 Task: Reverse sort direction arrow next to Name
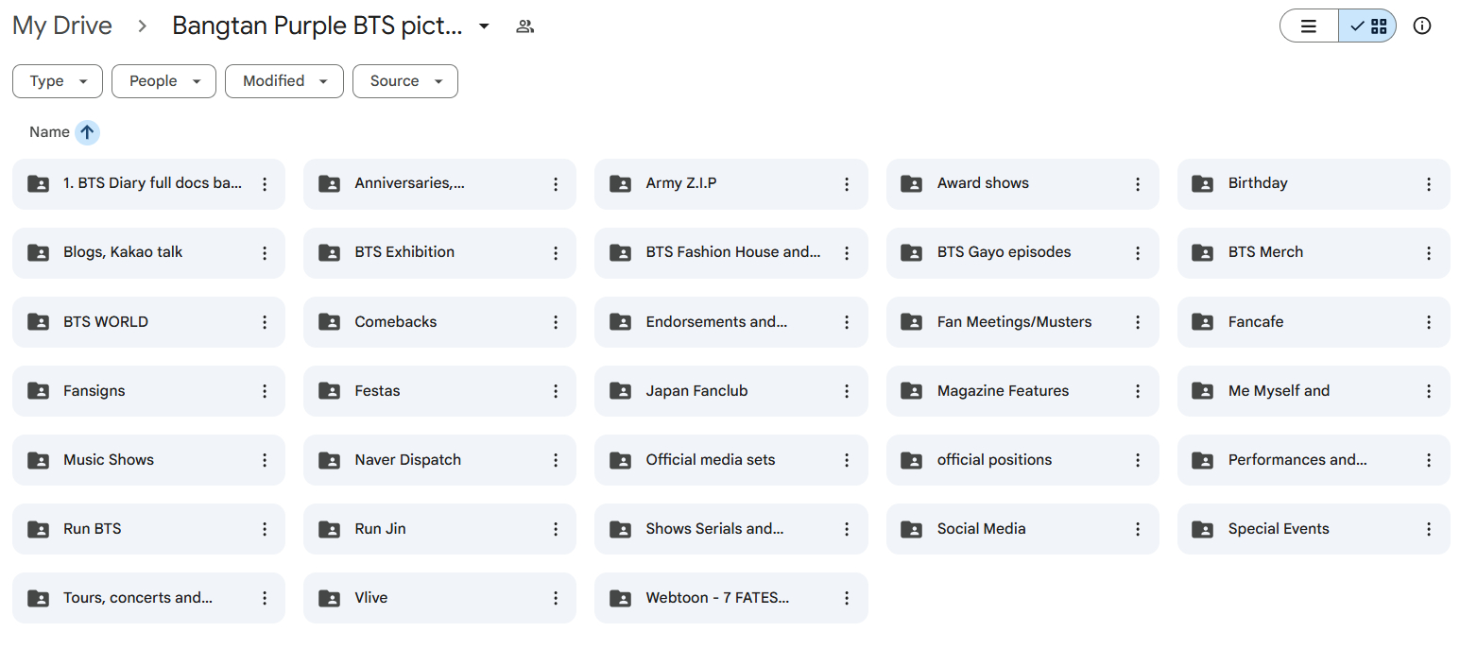coord(87,132)
